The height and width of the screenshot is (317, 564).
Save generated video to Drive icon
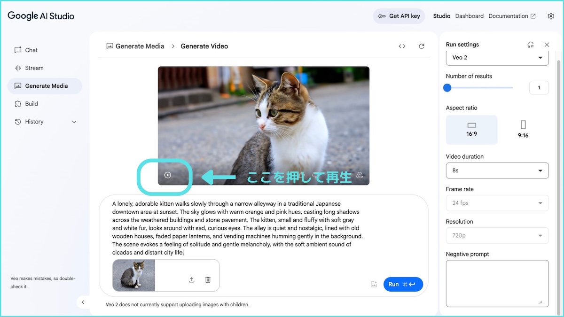[x=360, y=175]
